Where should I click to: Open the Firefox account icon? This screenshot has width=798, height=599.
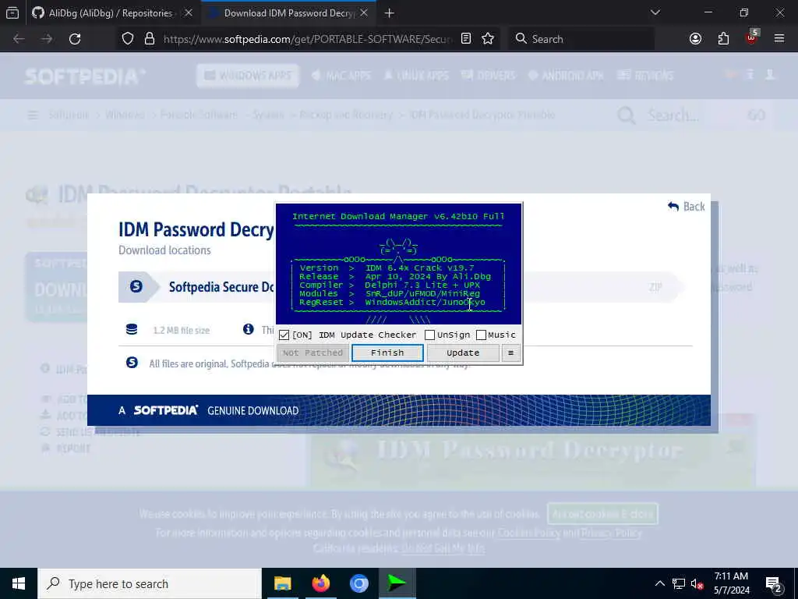695,39
